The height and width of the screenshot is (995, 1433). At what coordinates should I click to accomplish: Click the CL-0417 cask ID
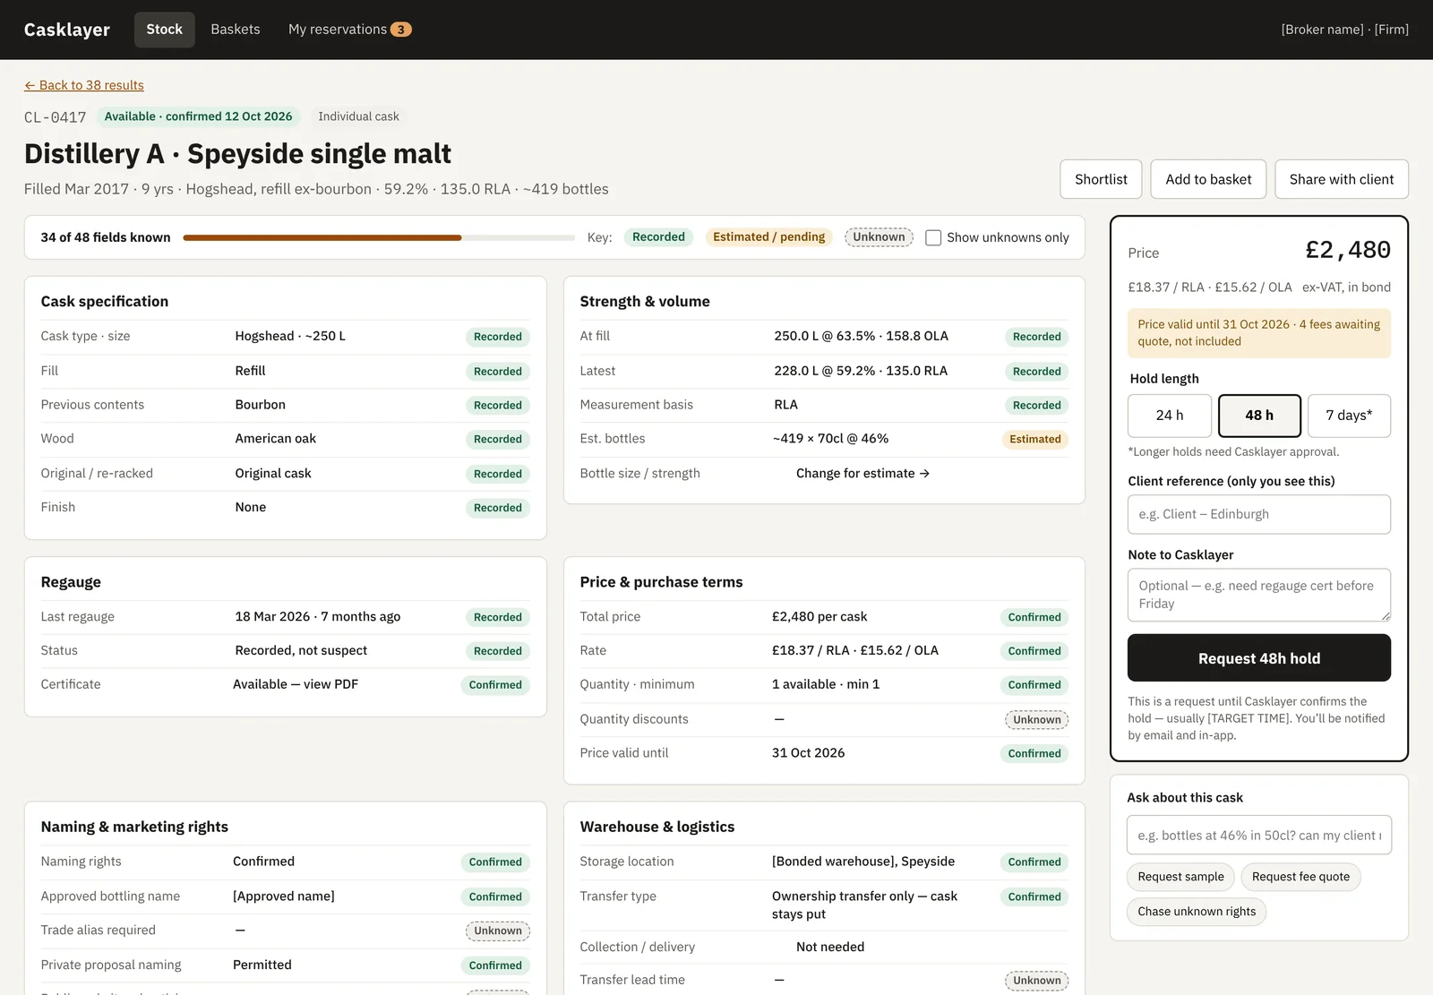tap(55, 117)
